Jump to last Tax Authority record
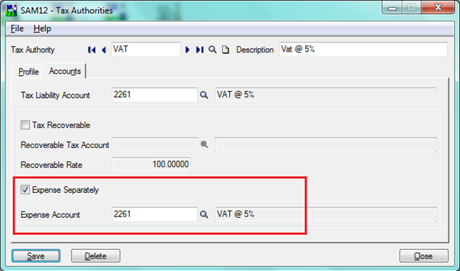 (200, 50)
